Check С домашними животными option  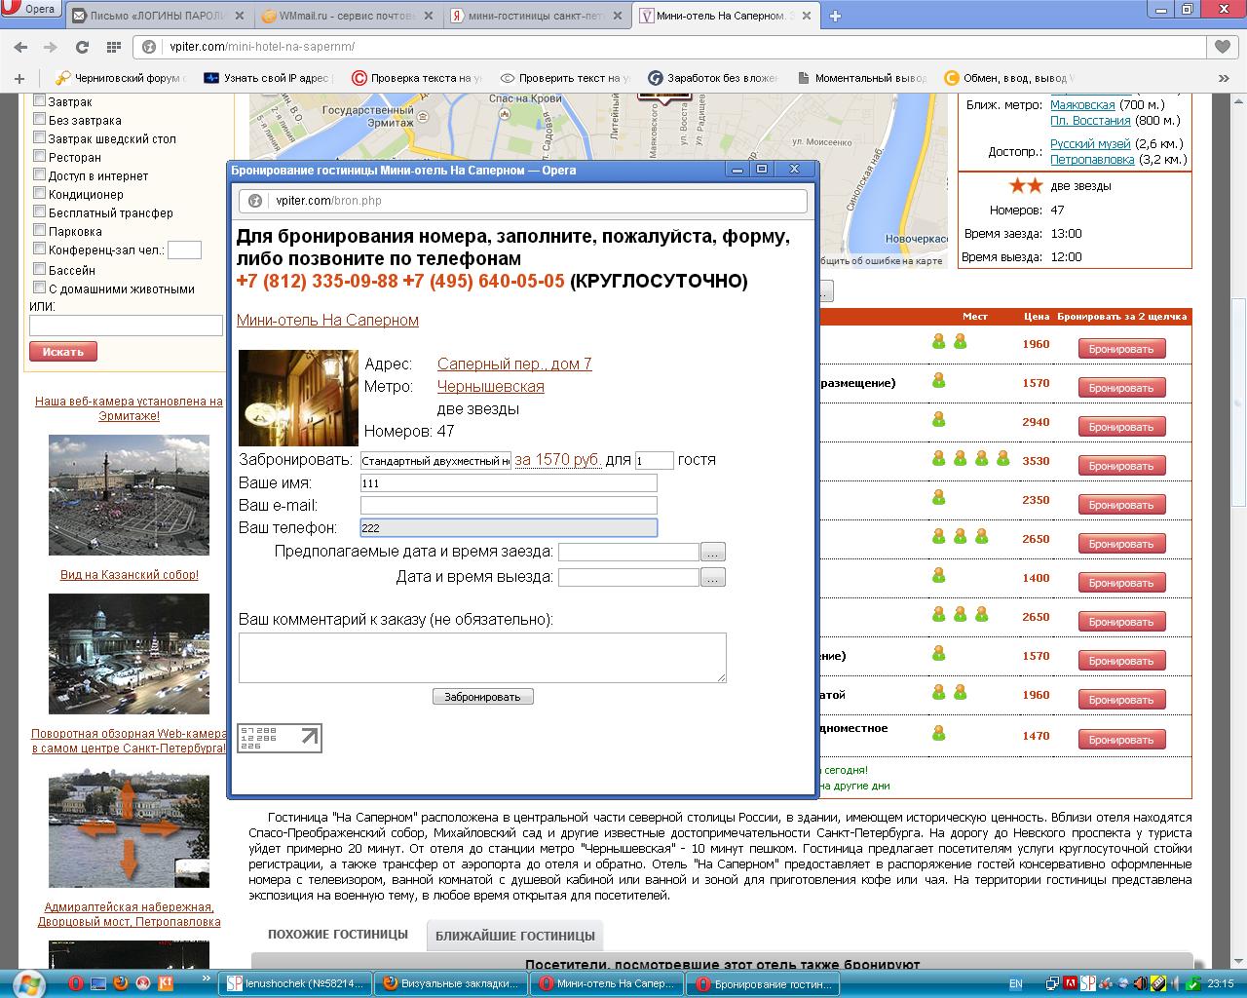(x=40, y=288)
